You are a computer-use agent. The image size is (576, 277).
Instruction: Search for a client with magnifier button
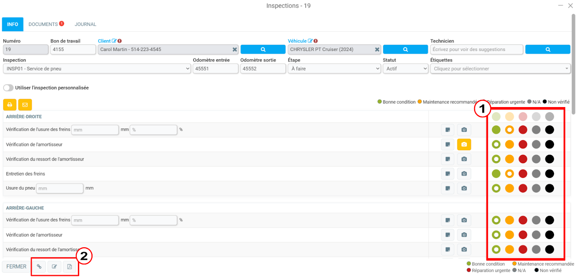coord(263,50)
